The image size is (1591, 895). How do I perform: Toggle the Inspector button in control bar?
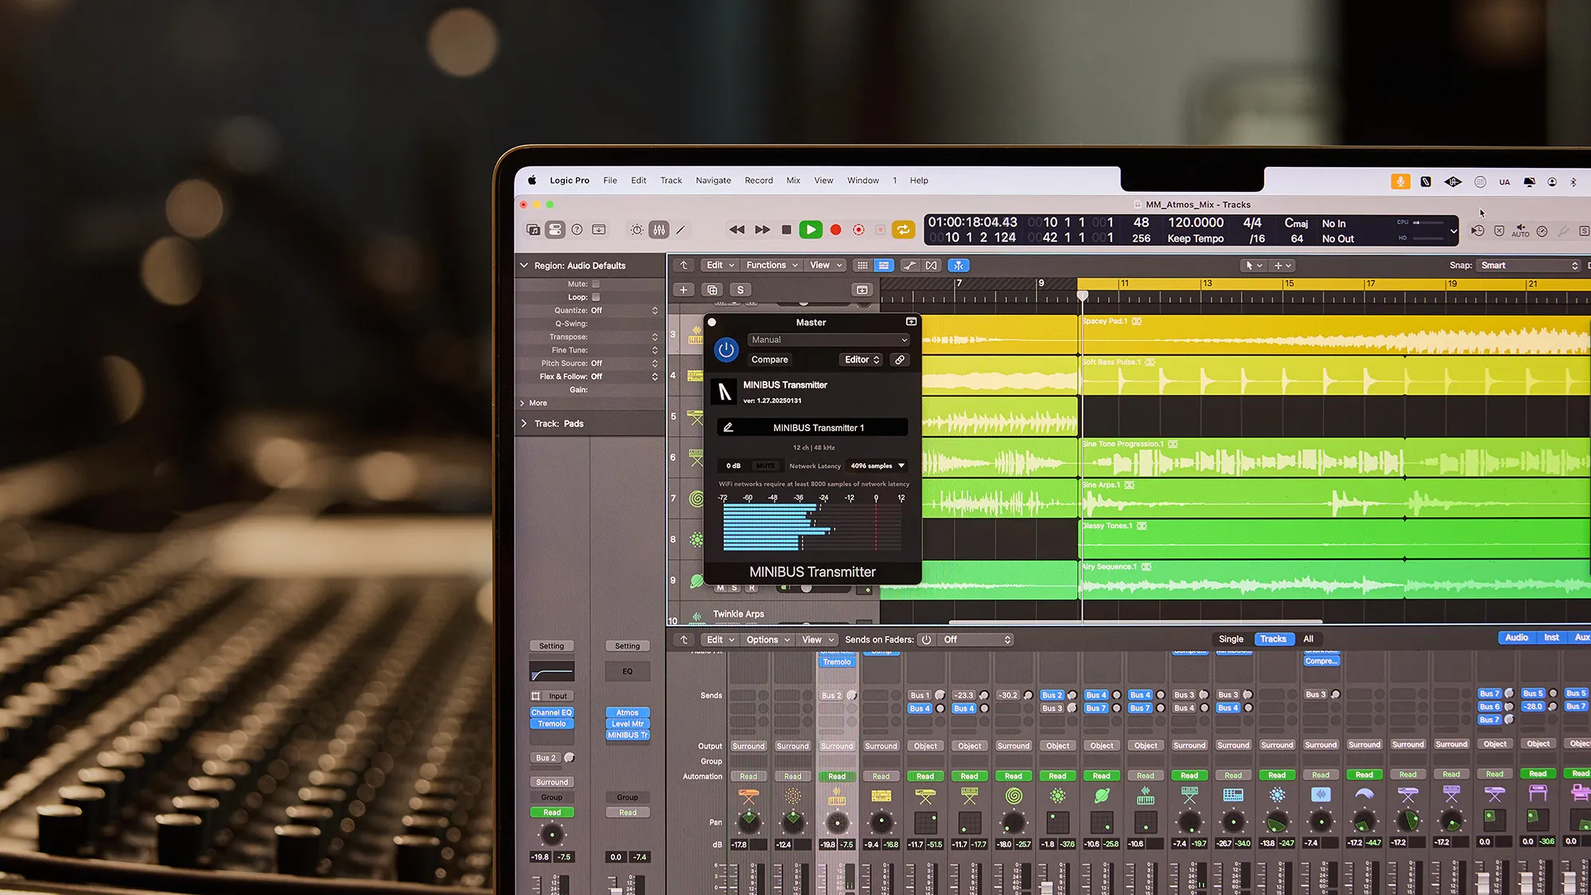pyautogui.click(x=555, y=230)
